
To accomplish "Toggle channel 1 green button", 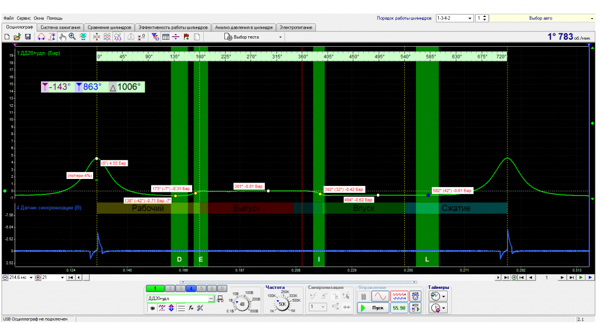I will click(155, 288).
